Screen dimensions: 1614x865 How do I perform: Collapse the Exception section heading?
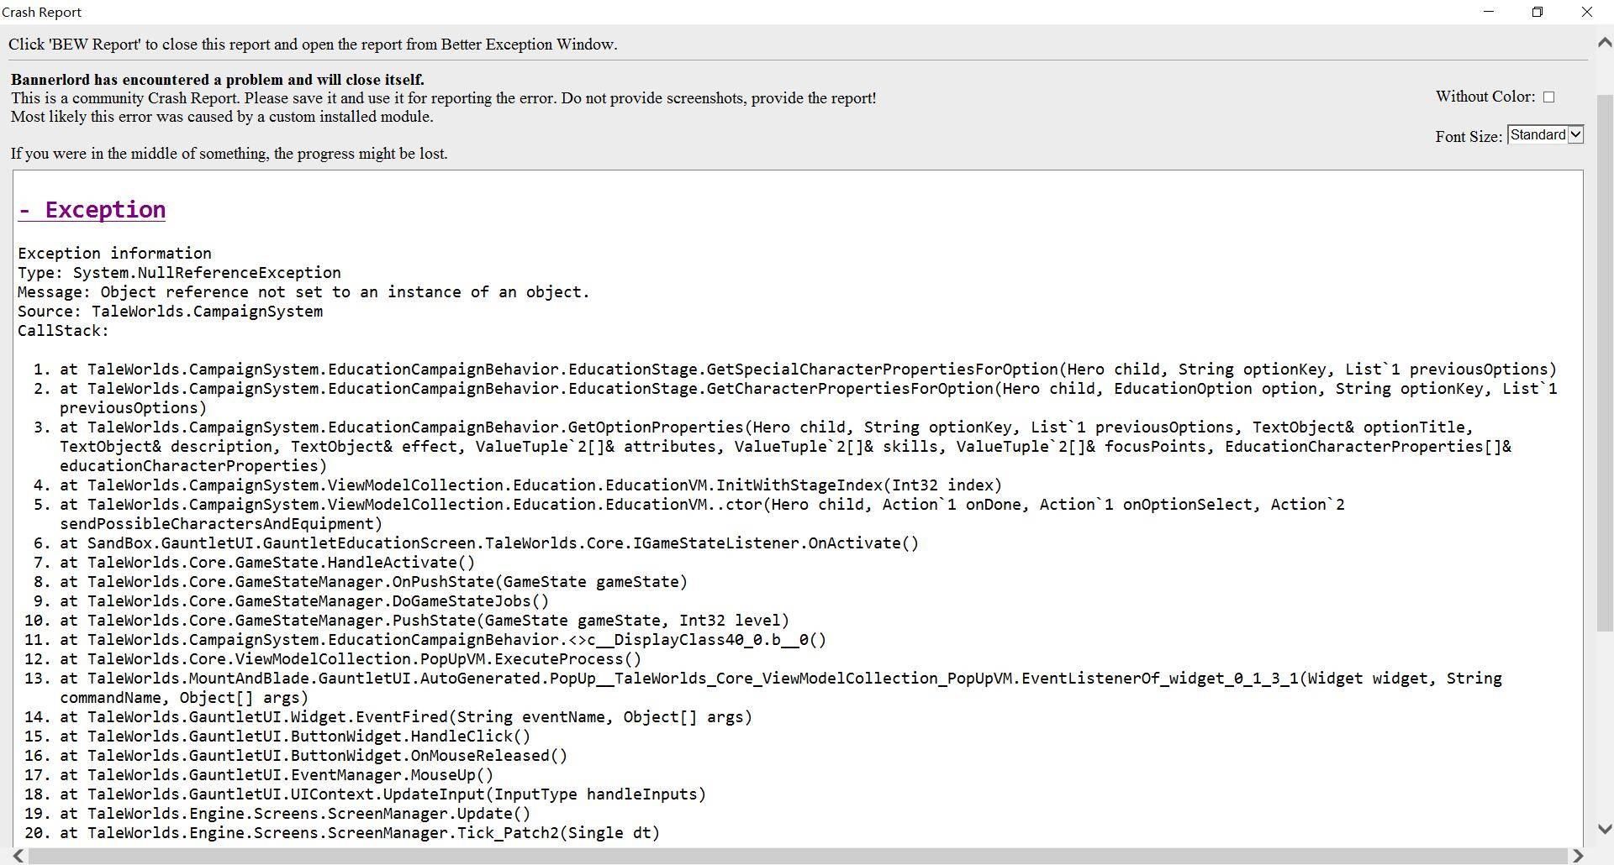(92, 210)
